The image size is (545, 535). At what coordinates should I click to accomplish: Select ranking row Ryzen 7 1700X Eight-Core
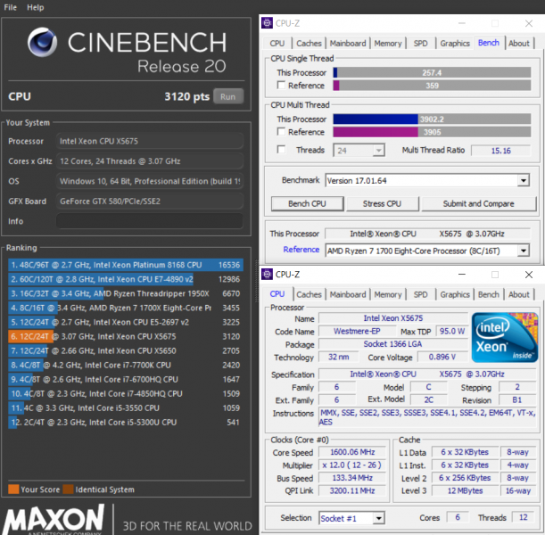(x=126, y=308)
